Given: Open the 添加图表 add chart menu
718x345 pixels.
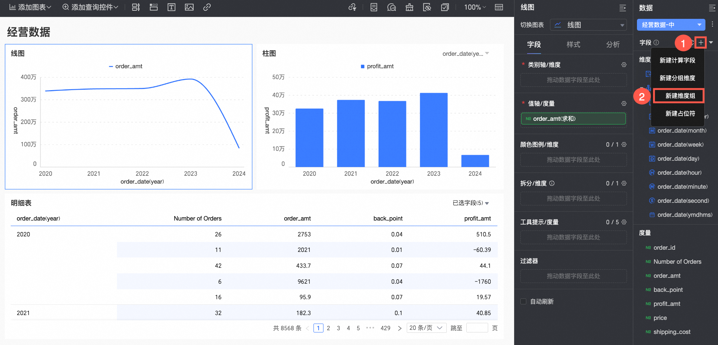Looking at the screenshot, I should (x=30, y=7).
